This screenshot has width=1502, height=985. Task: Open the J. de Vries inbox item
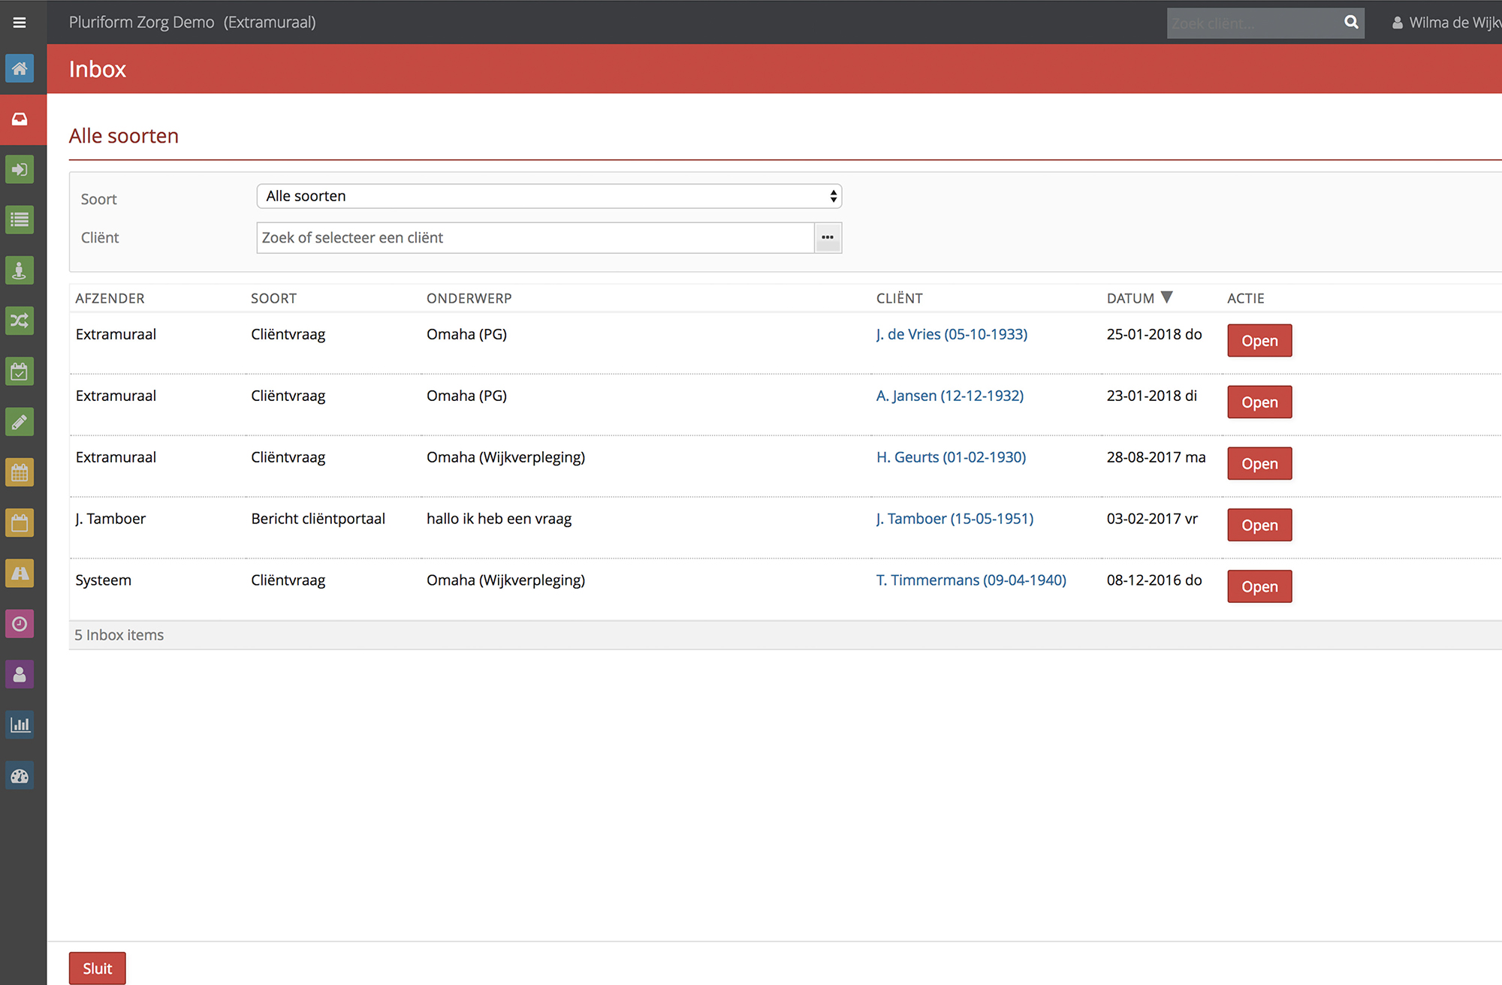pyautogui.click(x=1259, y=340)
